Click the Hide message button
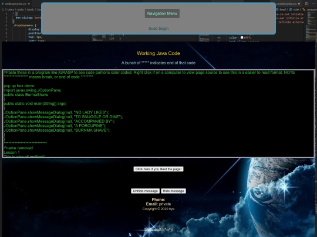Screen dimensions: 317x237 (x=173, y=191)
